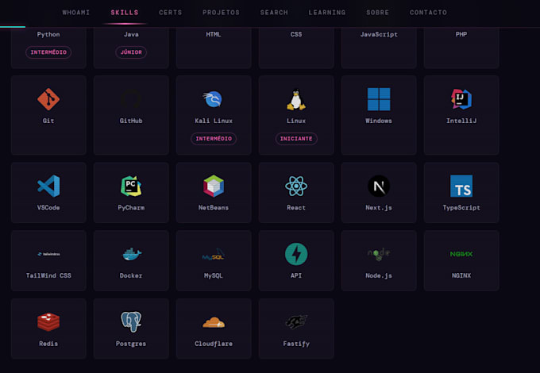Click the React label text
The image size is (540, 373).
[296, 208]
